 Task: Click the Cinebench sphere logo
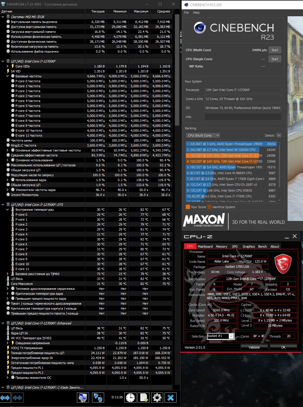(200, 28)
